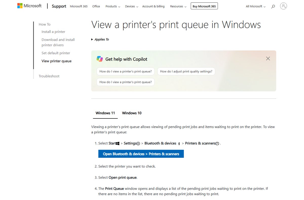Go to the Support home link
Screen dimensions: 304x200
[x=59, y=6]
